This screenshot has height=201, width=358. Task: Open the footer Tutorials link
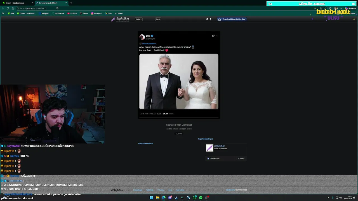pos(150,190)
